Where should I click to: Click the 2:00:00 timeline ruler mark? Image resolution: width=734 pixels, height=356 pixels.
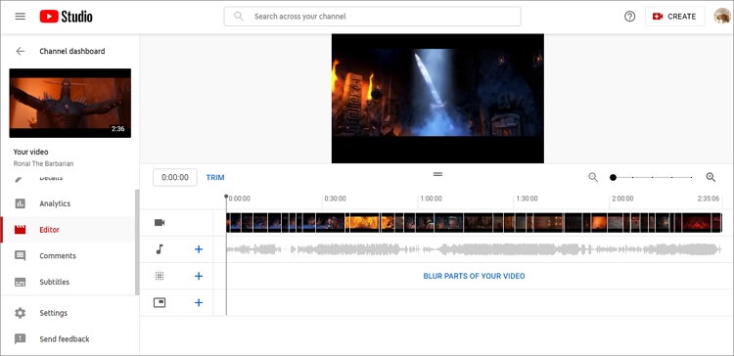pyautogui.click(x=622, y=199)
